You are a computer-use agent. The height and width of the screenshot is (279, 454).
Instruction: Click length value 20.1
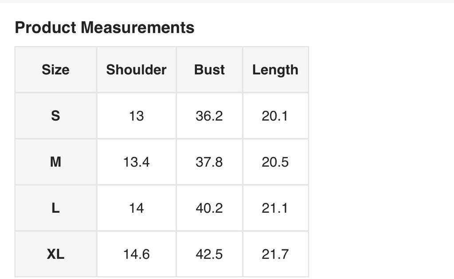coord(275,116)
